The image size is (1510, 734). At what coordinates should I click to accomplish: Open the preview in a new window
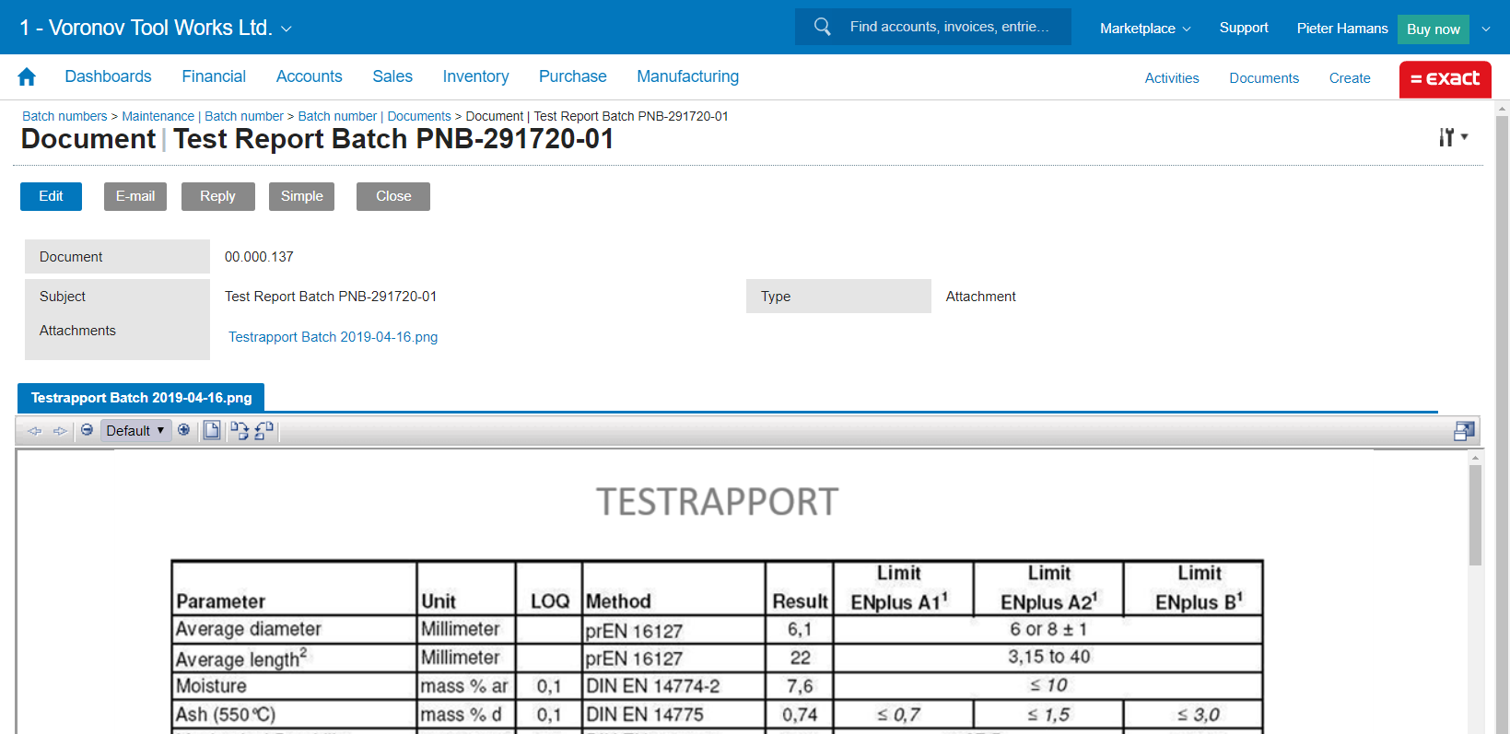1463,431
